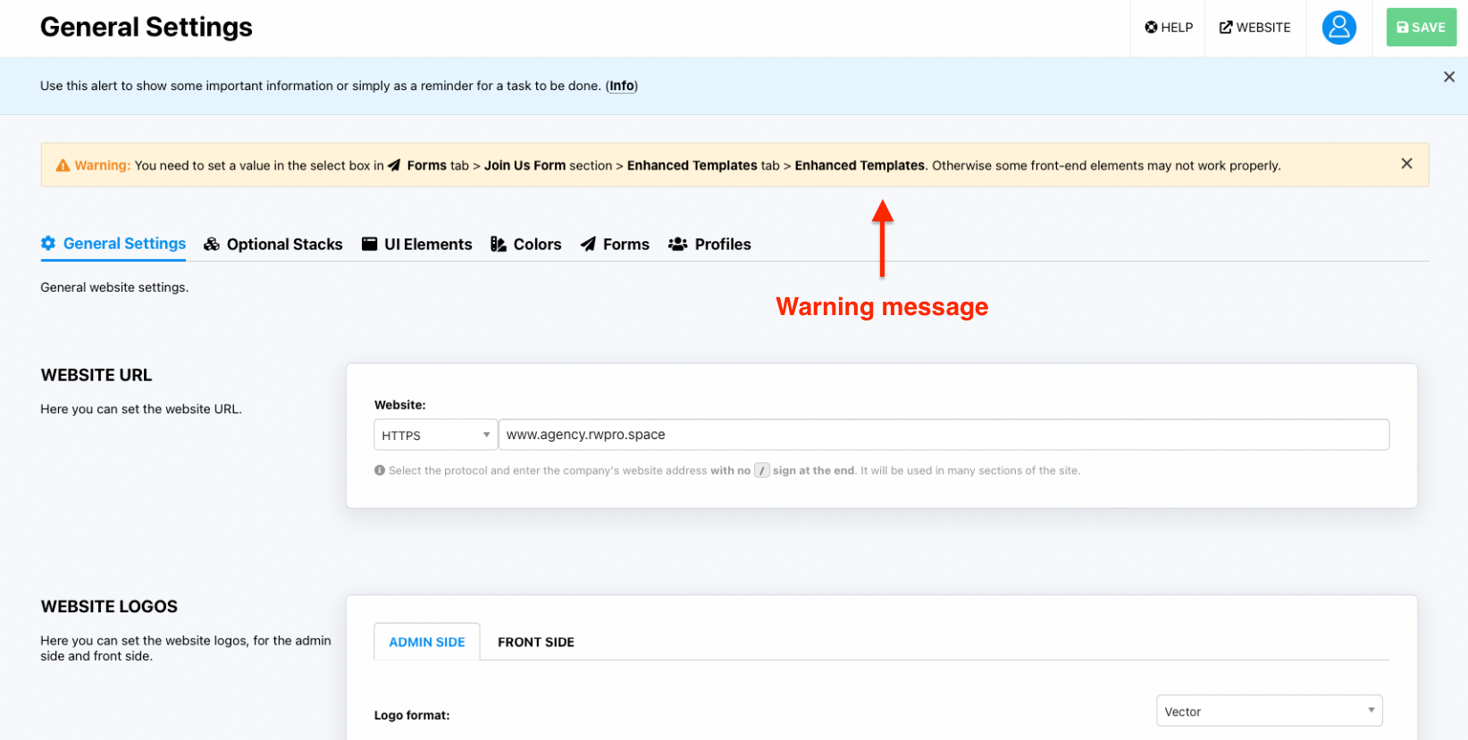Click the Colors swatch-brush icon

(x=499, y=245)
